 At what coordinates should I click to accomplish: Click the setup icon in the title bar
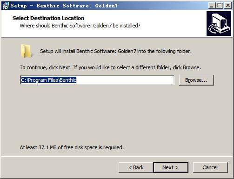click(6, 6)
